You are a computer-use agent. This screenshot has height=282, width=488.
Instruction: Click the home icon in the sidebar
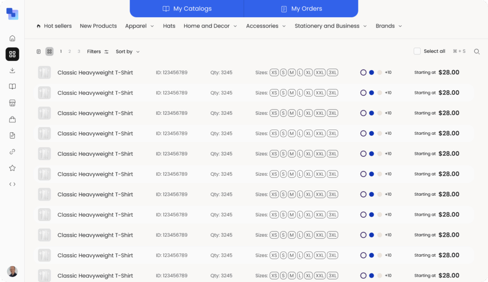point(12,38)
